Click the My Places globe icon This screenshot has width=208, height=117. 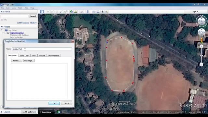click(x=6, y=30)
